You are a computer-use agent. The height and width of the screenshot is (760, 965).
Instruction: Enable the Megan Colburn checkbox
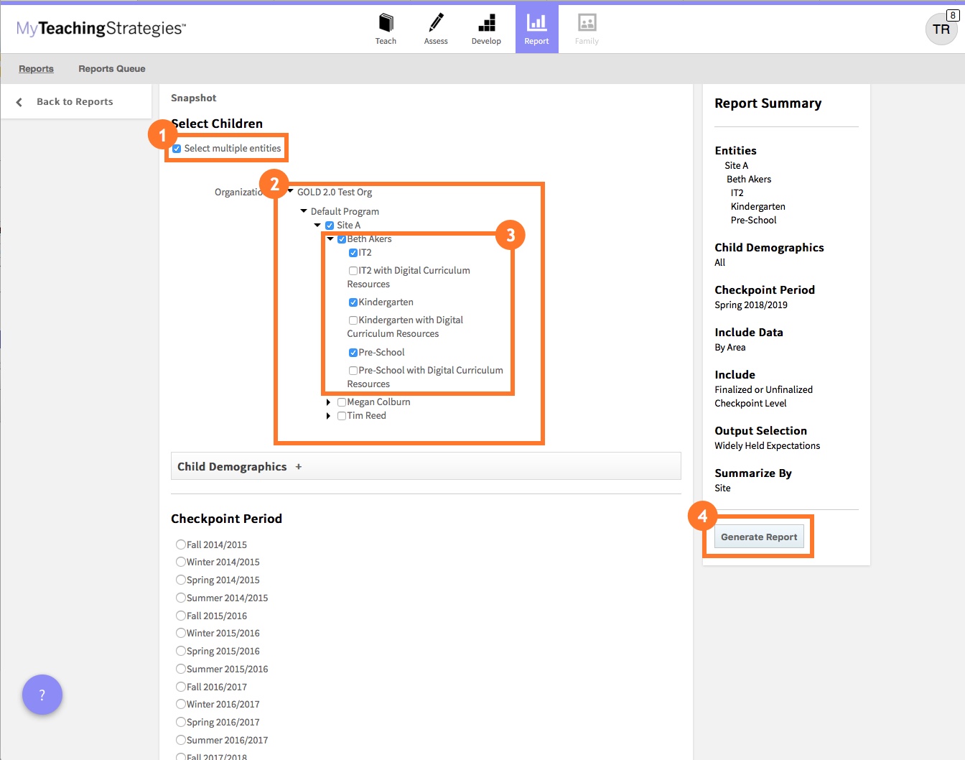(x=341, y=402)
